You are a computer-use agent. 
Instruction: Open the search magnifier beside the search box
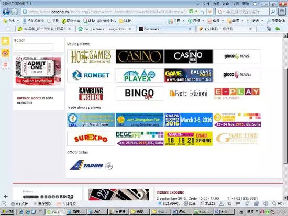[x=273, y=12]
